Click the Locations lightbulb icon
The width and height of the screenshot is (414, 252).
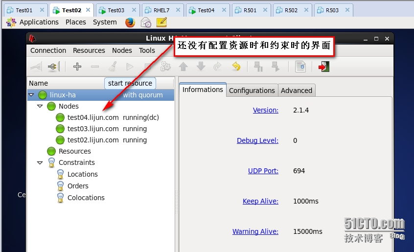(60, 174)
